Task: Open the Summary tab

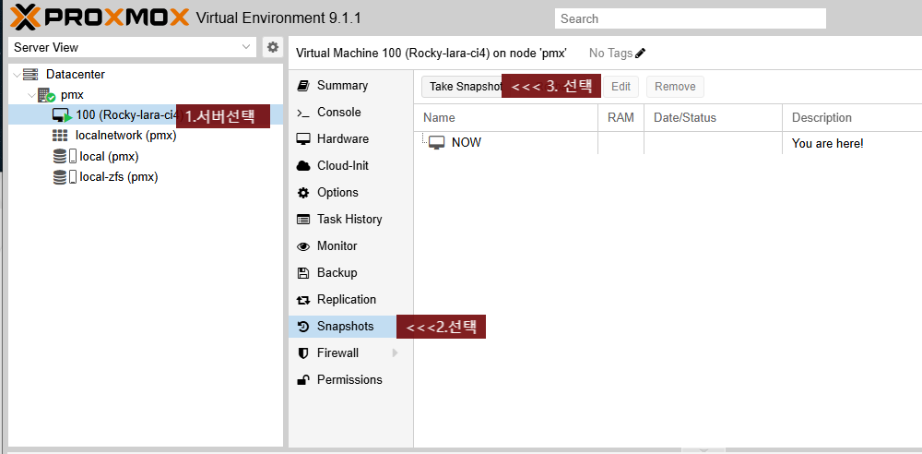Action: pos(351,86)
